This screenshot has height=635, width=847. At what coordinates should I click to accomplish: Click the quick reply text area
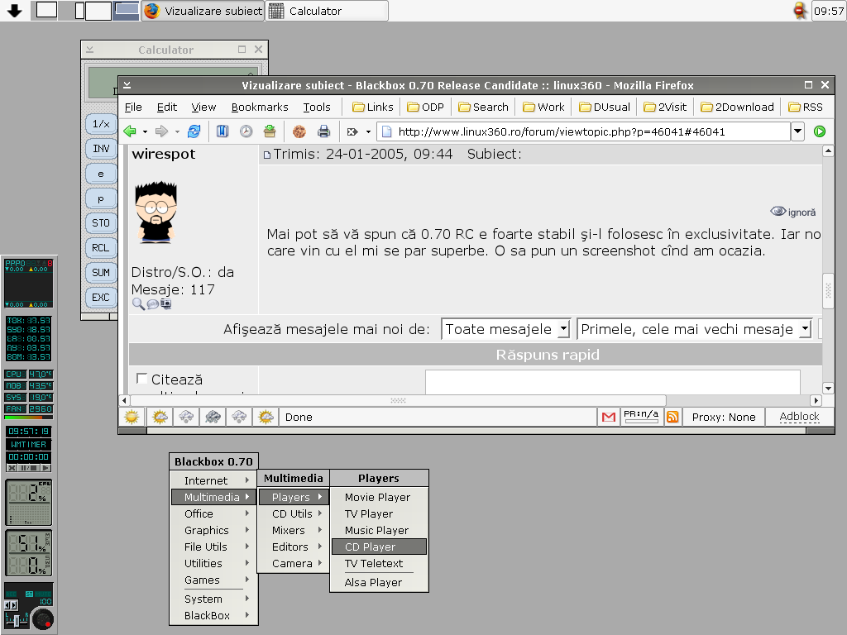click(x=612, y=382)
